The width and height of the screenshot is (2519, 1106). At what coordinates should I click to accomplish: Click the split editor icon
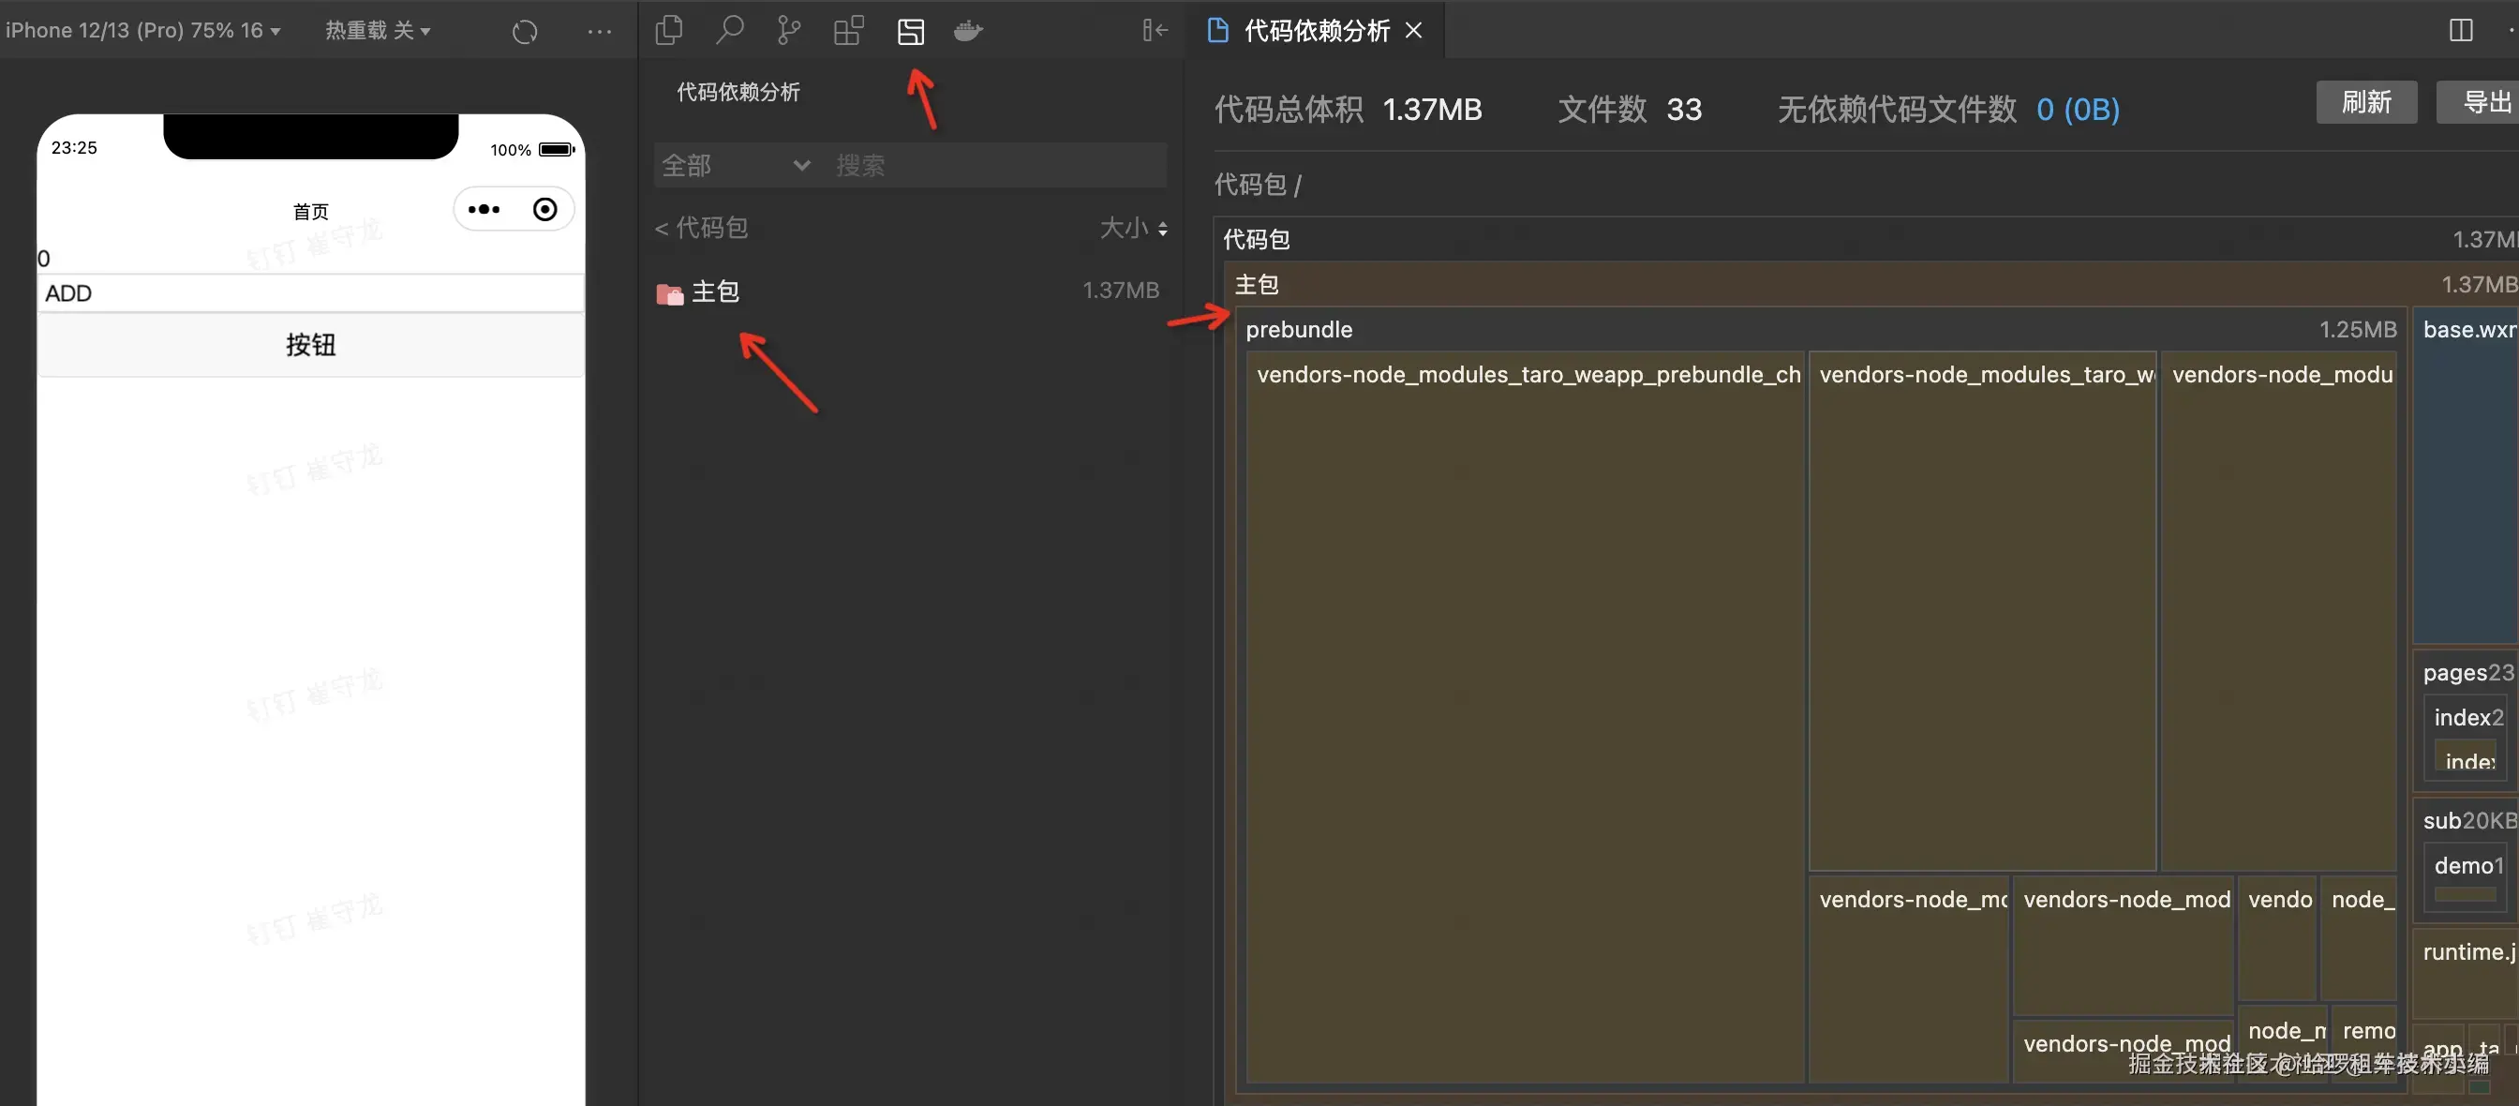point(2460,30)
